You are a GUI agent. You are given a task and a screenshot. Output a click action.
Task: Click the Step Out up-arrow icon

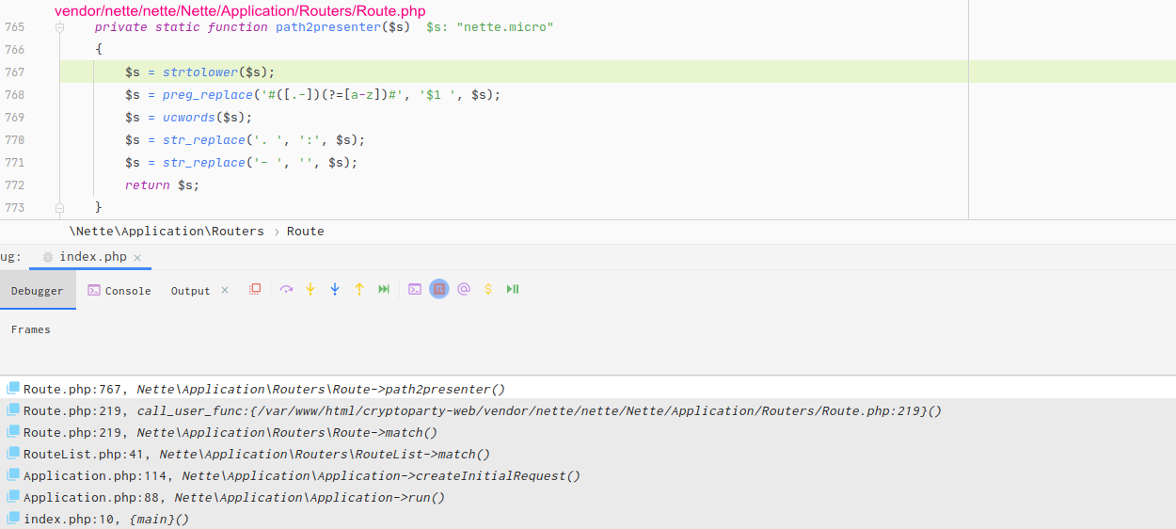359,290
